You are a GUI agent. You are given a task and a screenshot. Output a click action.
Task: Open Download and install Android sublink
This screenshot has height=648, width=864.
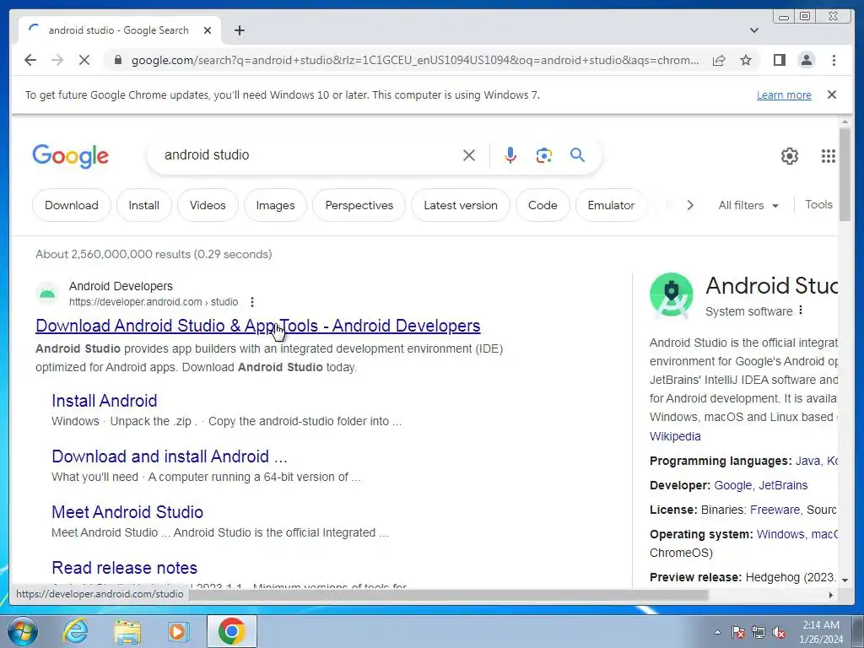[x=169, y=456]
